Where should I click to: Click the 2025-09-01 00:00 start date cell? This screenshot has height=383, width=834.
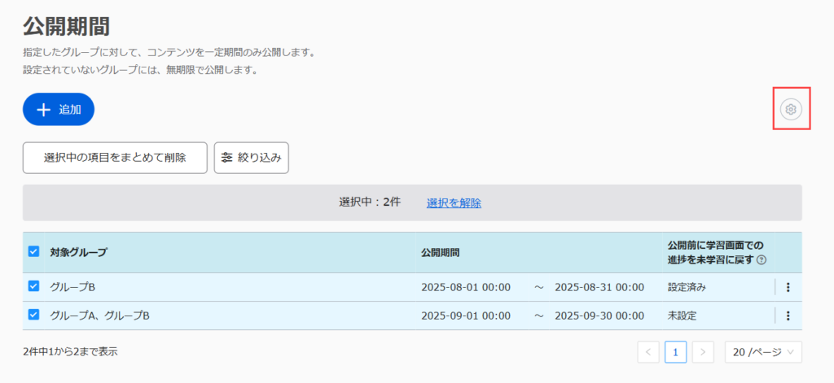pyautogui.click(x=465, y=316)
